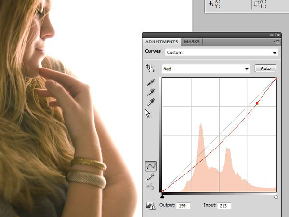289x217 pixels.
Task: Collapse the panel using double-arrow icon
Action: coord(272,35)
